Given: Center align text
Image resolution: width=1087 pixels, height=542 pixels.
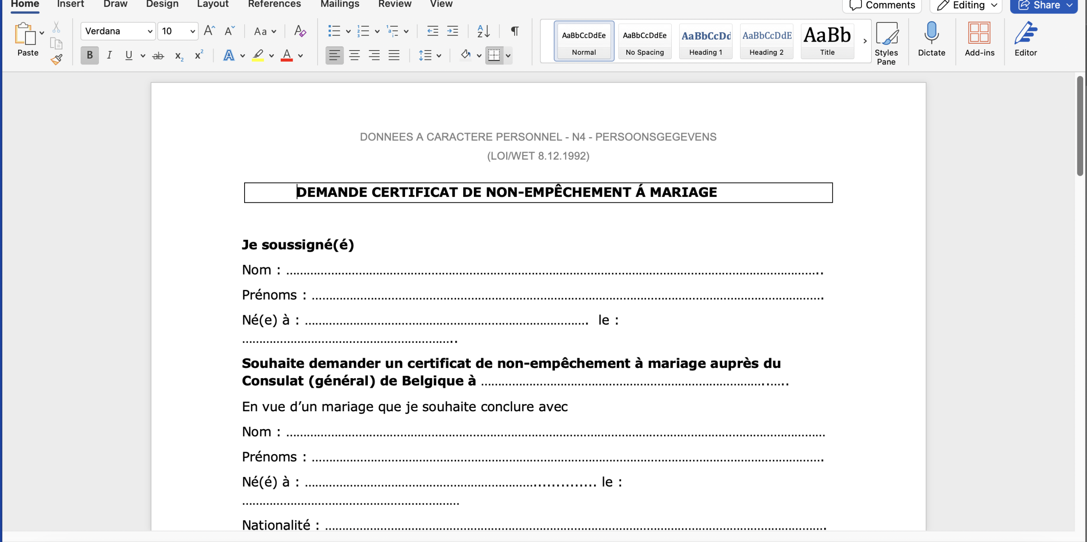Looking at the screenshot, I should tap(354, 55).
